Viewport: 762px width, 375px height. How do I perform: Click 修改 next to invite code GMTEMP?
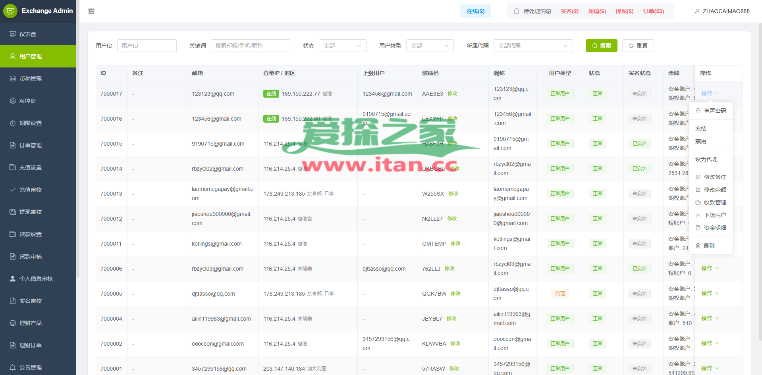point(455,244)
